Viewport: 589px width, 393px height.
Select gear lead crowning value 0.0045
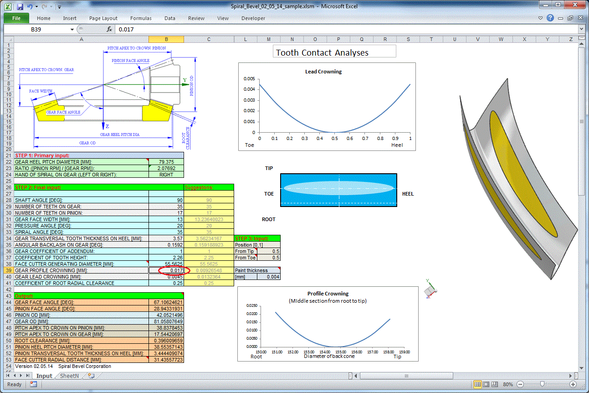click(166, 277)
